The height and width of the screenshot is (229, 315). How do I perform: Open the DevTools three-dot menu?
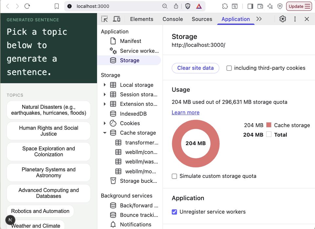295,19
